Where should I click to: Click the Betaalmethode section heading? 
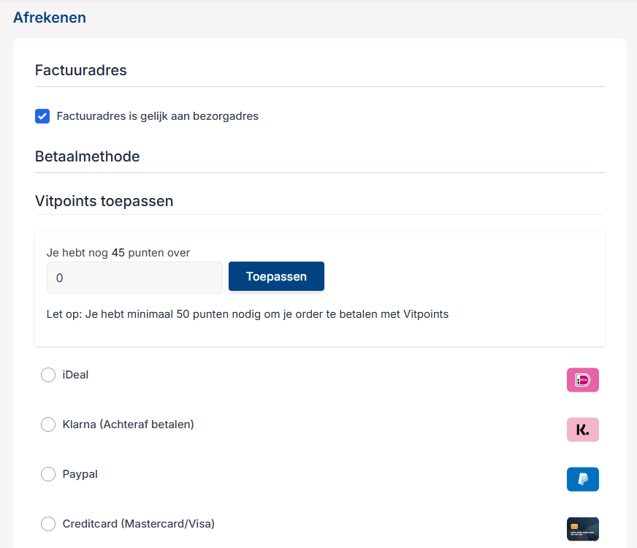88,156
